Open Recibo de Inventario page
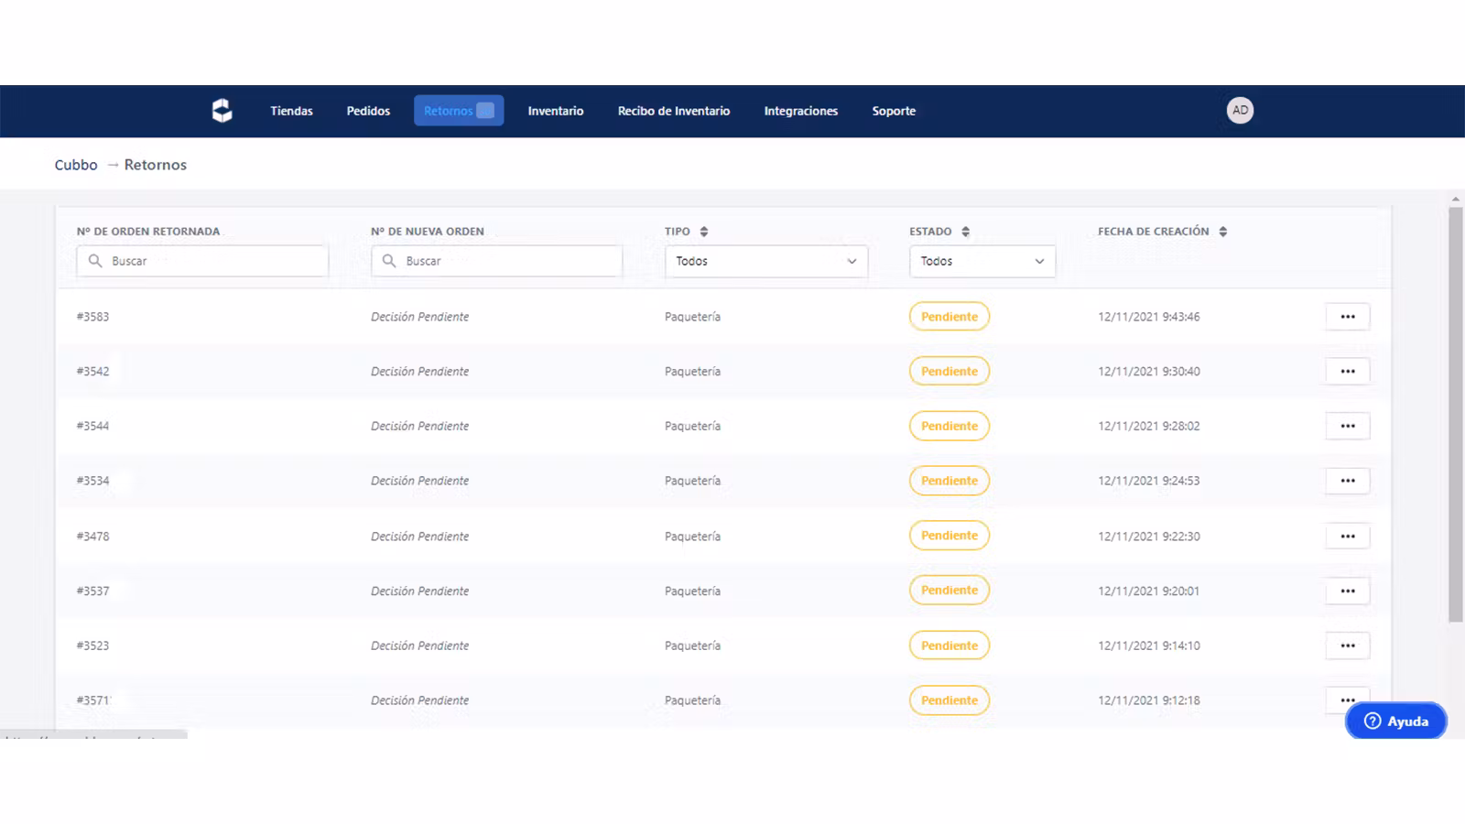 click(x=674, y=111)
